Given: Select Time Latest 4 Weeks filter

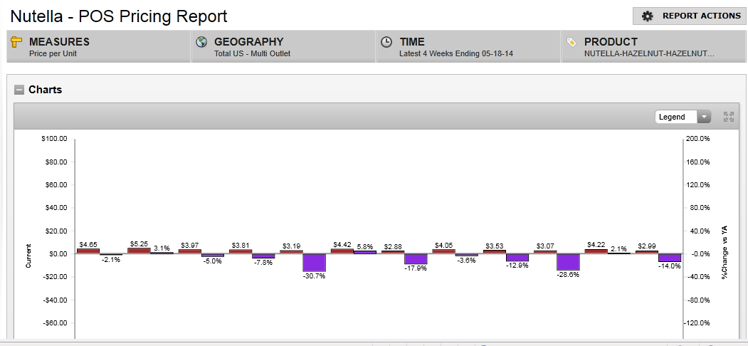Looking at the screenshot, I should coord(469,47).
